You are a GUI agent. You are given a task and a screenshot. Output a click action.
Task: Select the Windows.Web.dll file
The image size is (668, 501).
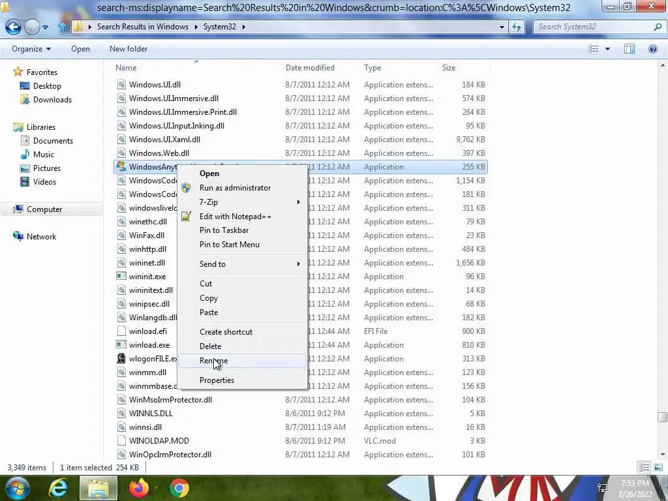(159, 153)
